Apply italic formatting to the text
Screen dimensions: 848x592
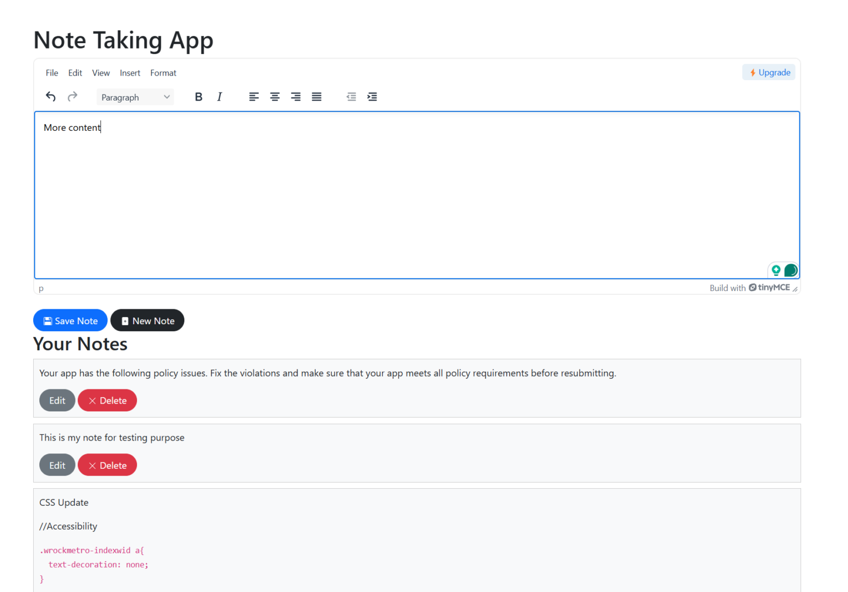coord(219,96)
